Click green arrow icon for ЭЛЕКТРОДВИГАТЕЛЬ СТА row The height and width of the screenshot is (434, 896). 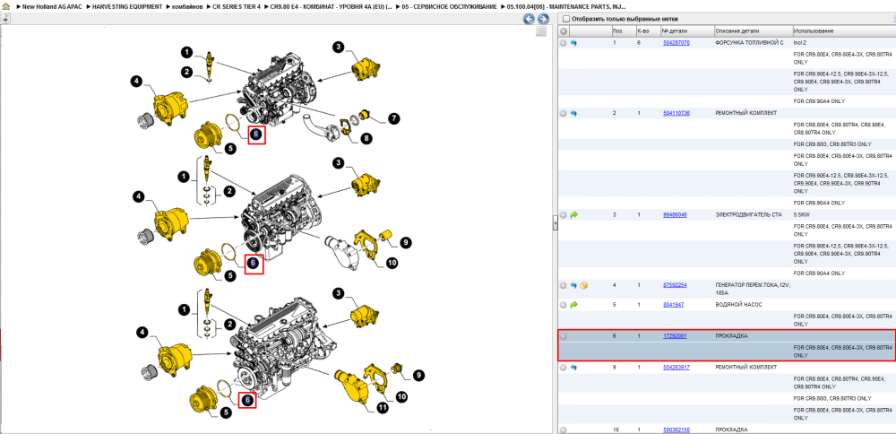(x=573, y=215)
